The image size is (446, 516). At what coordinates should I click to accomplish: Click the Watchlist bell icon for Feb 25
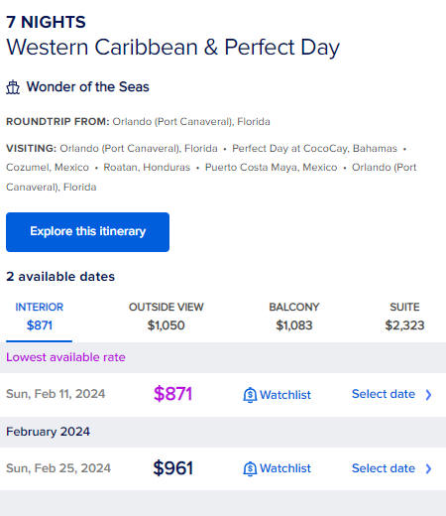[x=250, y=468]
